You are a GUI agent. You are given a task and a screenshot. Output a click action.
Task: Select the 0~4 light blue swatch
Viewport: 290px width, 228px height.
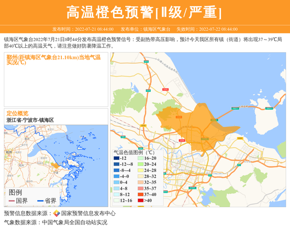pos(116,182)
